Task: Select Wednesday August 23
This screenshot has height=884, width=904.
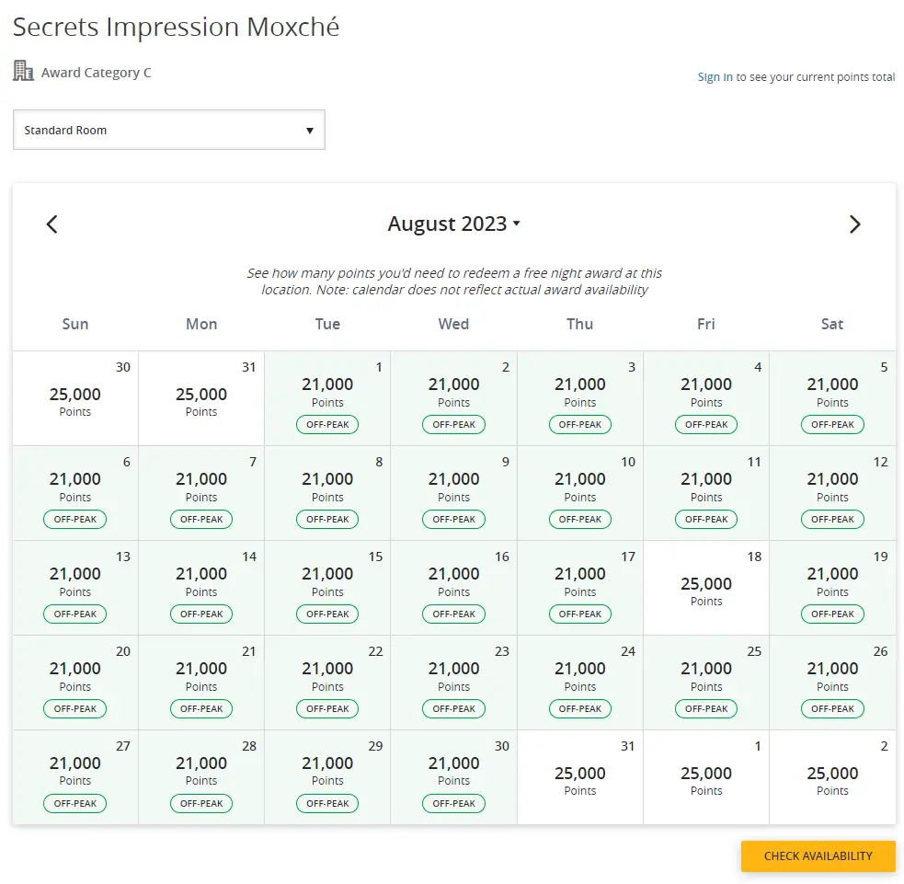Action: coord(453,682)
